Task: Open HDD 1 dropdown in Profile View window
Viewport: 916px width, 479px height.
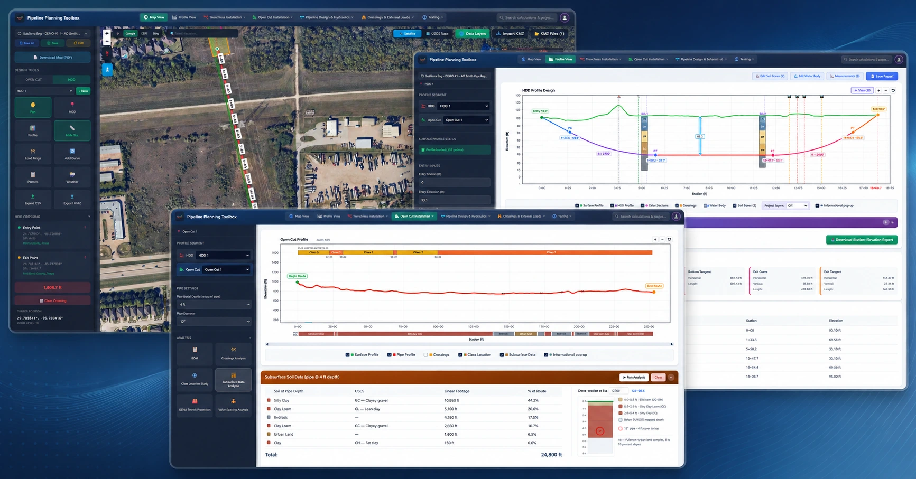Action: coord(464,106)
